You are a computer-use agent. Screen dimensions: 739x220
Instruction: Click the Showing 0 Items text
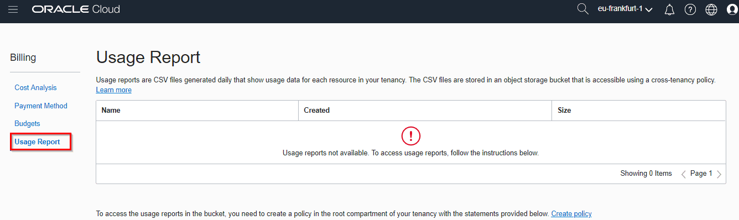point(646,174)
